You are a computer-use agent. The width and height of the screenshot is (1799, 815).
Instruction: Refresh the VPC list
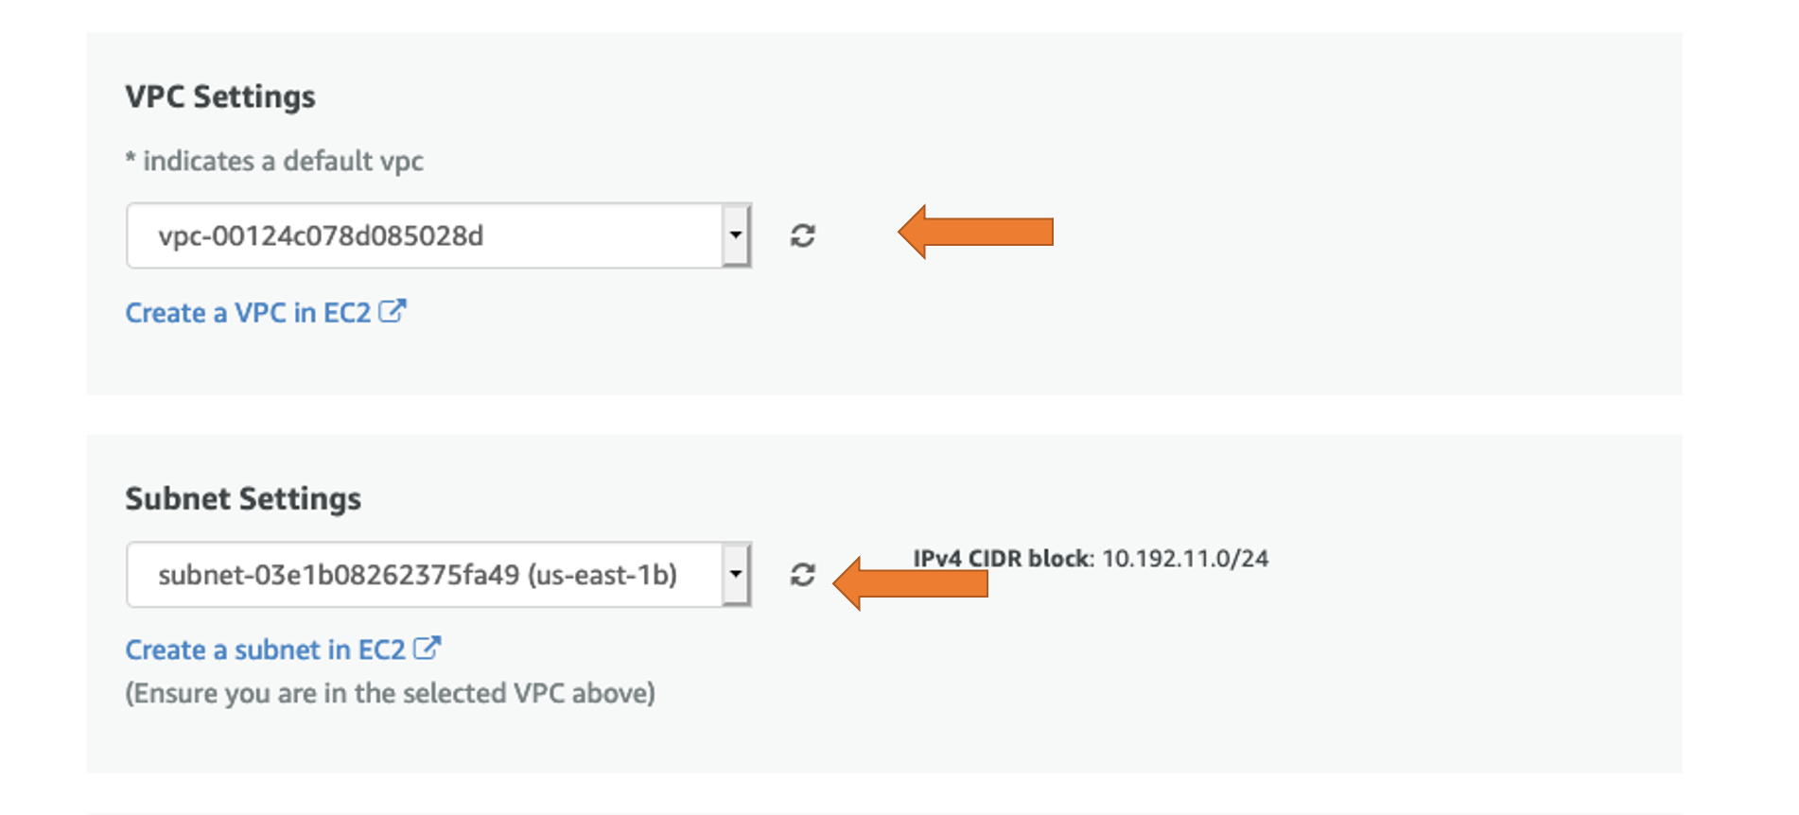coord(803,235)
